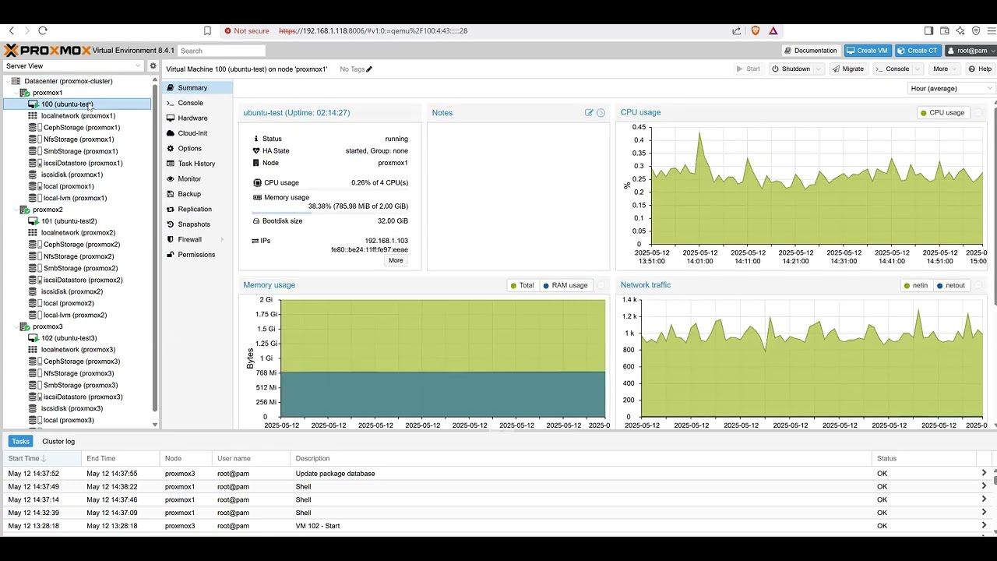Image resolution: width=997 pixels, height=561 pixels.
Task: Open the Cloud-Init tab
Action: [198, 133]
